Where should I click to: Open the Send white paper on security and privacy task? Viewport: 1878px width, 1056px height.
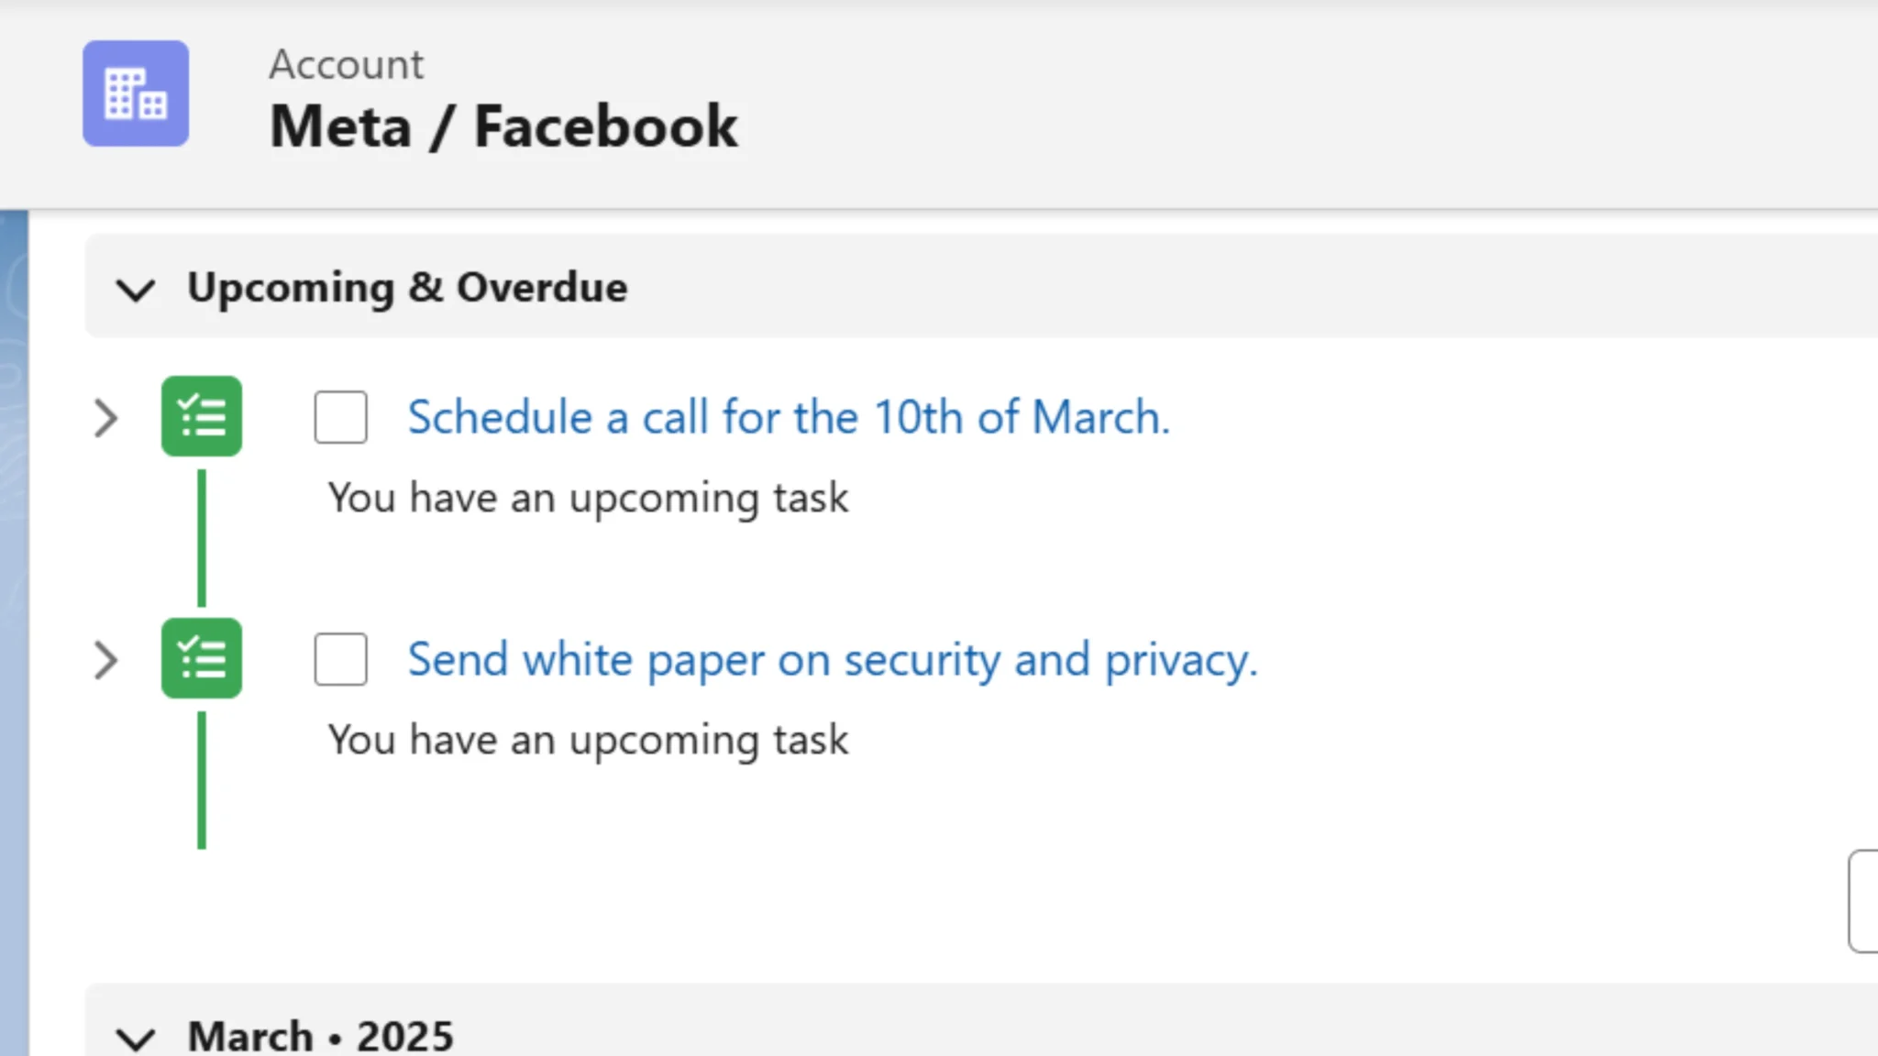coord(833,659)
